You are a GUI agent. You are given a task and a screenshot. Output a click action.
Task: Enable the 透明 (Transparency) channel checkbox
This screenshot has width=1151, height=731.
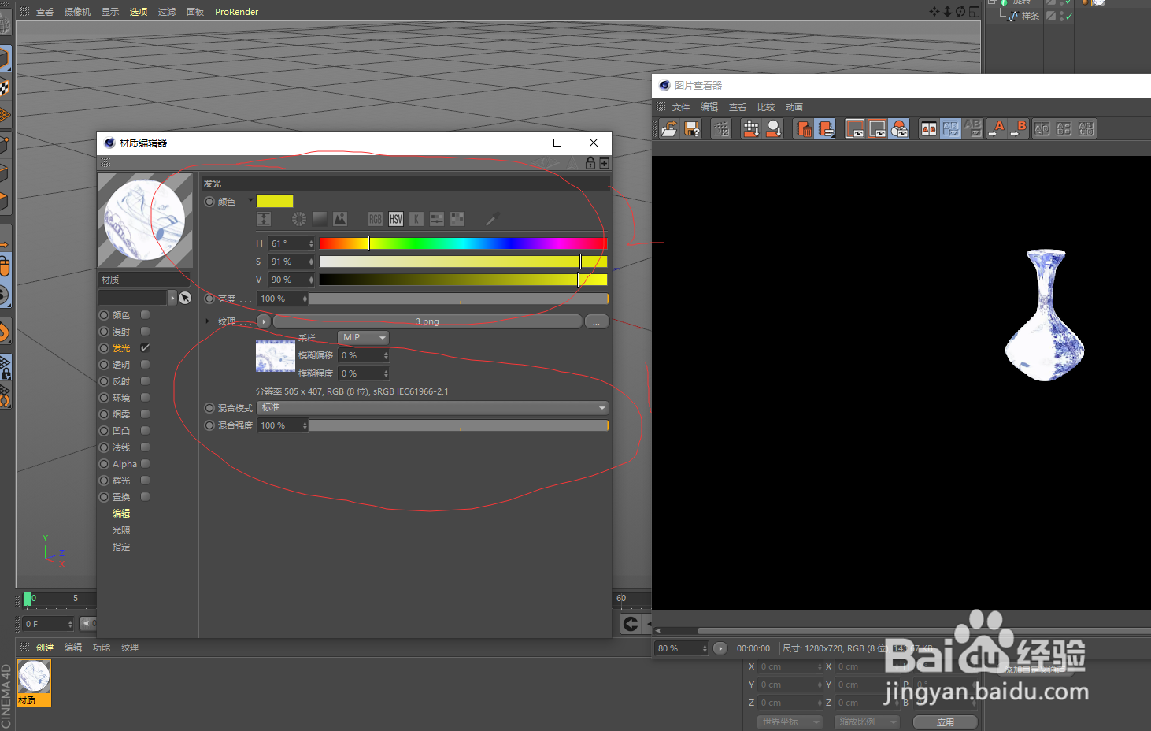coord(143,364)
